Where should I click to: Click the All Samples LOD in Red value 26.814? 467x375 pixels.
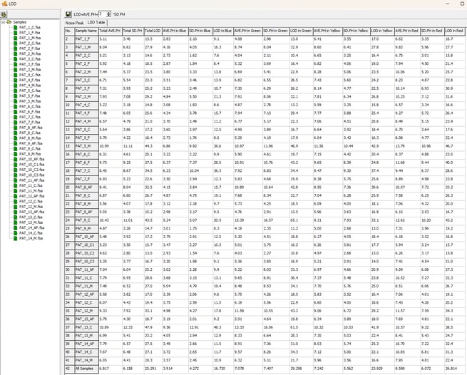pyautogui.click(x=454, y=369)
